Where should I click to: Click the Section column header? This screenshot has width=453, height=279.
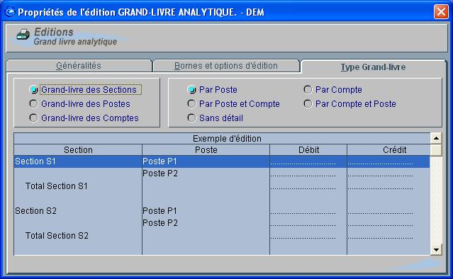click(x=78, y=150)
